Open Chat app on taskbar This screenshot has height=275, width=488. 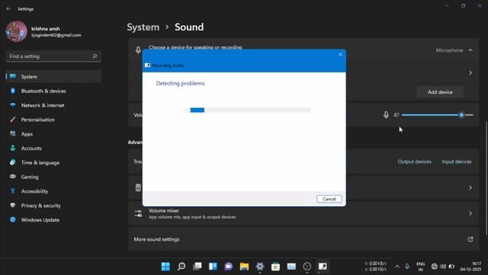pyautogui.click(x=229, y=267)
